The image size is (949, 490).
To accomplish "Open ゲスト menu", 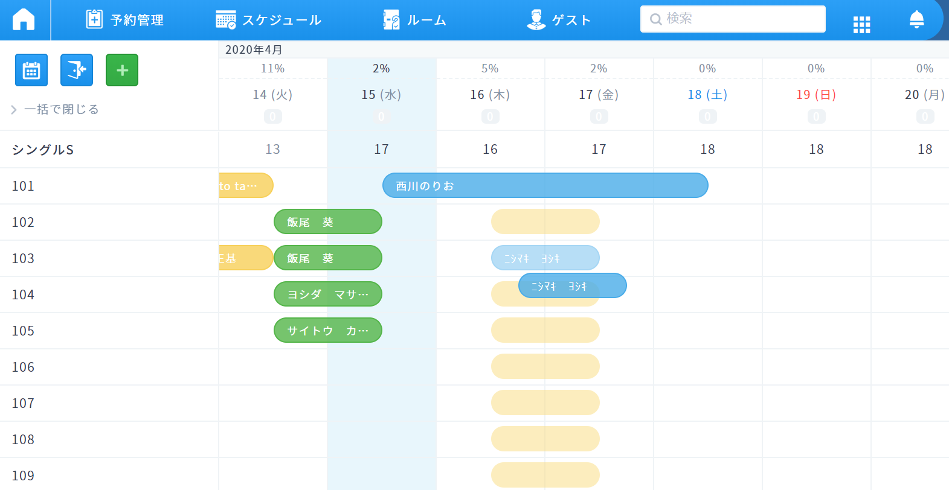I will tap(558, 19).
